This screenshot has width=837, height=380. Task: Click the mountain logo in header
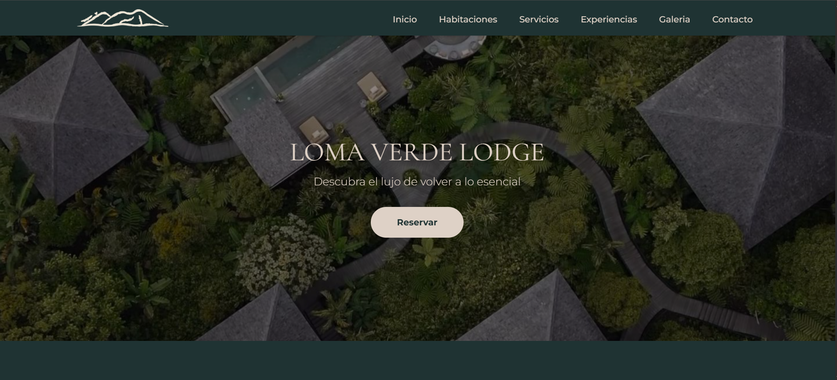pos(123,18)
